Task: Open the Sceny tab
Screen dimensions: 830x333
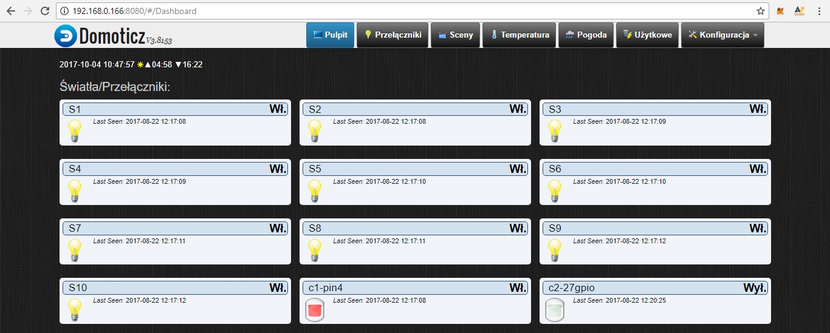Action: click(456, 35)
